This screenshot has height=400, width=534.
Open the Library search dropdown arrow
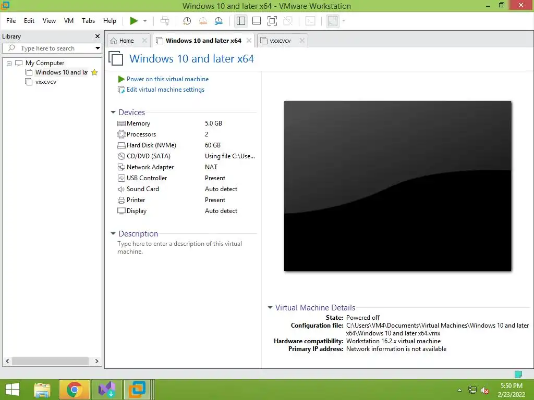click(98, 48)
